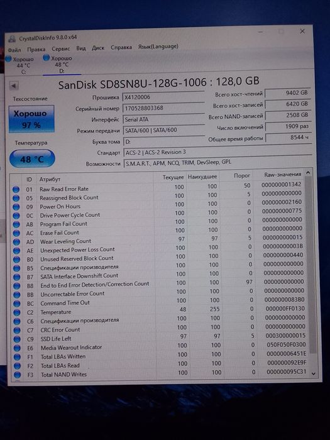Open the Сервис menu
The height and width of the screenshot is (440, 330).
coord(60,49)
